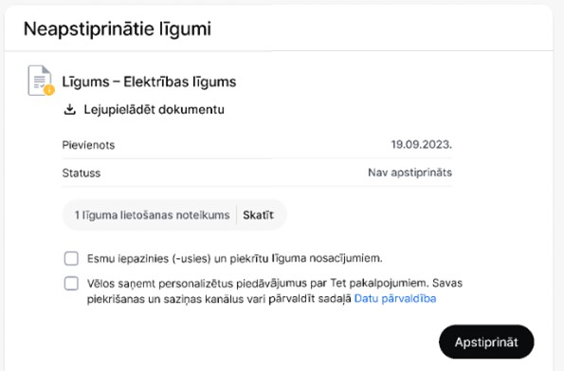The width and height of the screenshot is (564, 371).
Task: Select the Līgums – Elektrības līgums title
Action: pos(149,82)
